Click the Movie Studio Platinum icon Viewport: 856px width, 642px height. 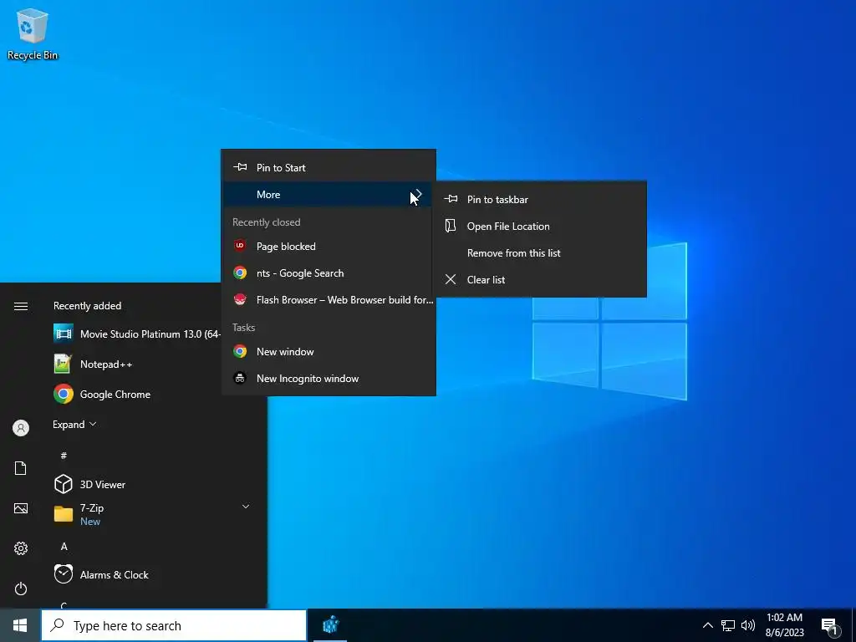tap(64, 334)
